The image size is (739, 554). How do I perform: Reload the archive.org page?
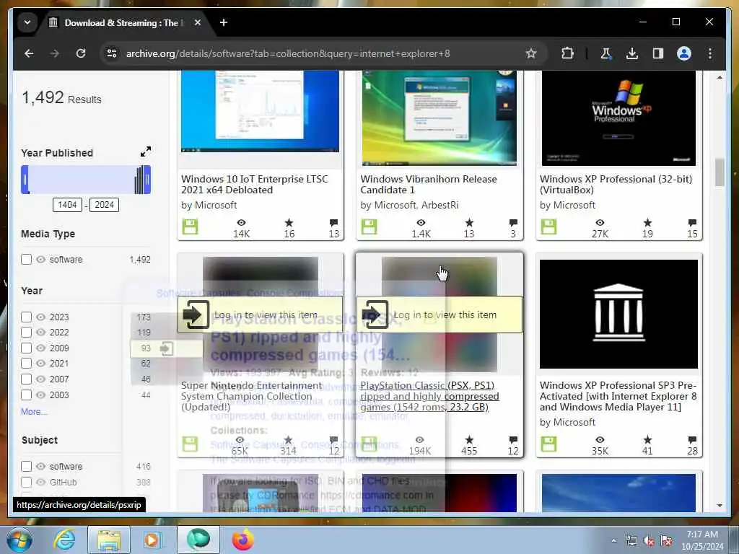pyautogui.click(x=81, y=53)
